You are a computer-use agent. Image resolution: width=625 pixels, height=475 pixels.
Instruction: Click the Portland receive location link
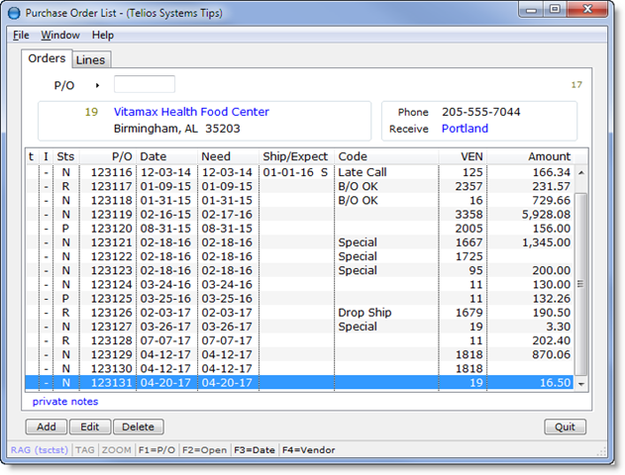[x=465, y=129]
